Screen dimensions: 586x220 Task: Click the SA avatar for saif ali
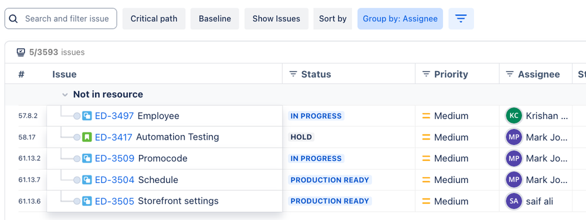click(514, 201)
